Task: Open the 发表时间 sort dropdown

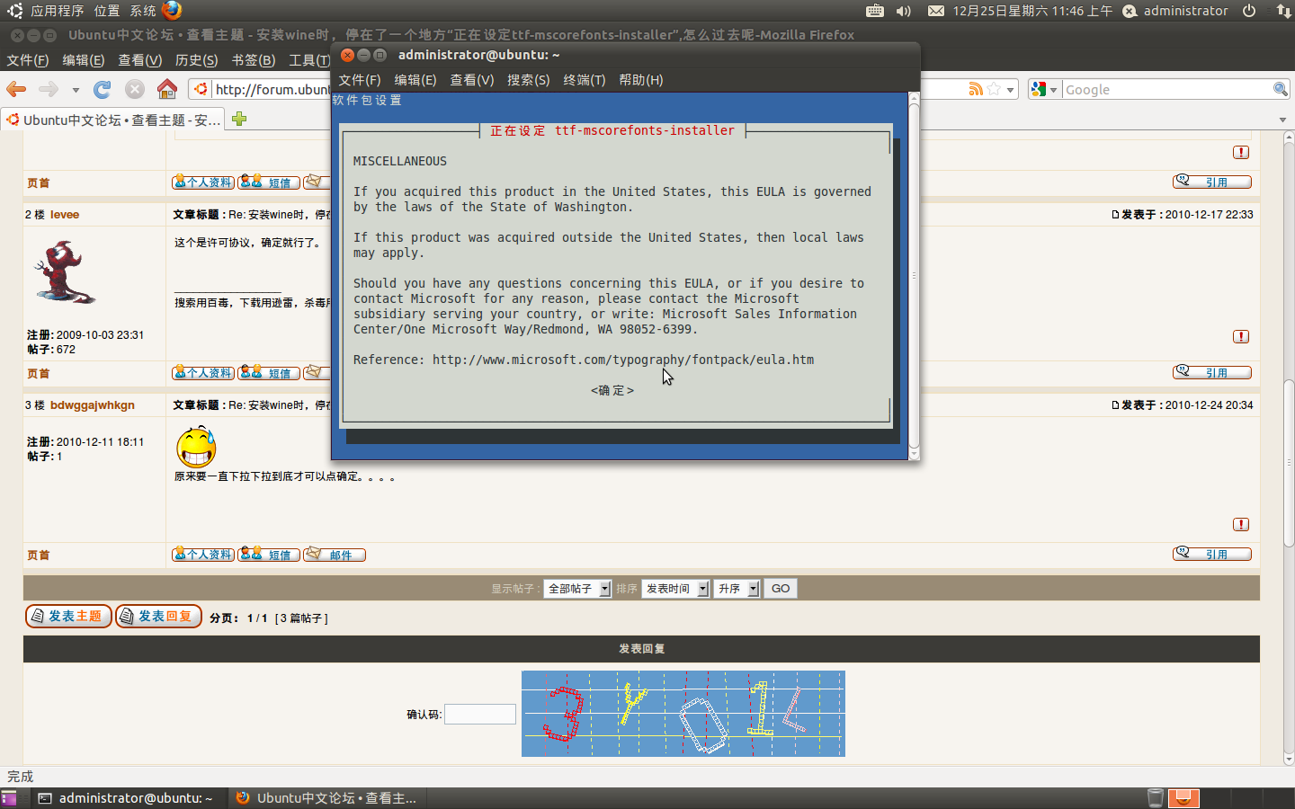Action: [675, 589]
